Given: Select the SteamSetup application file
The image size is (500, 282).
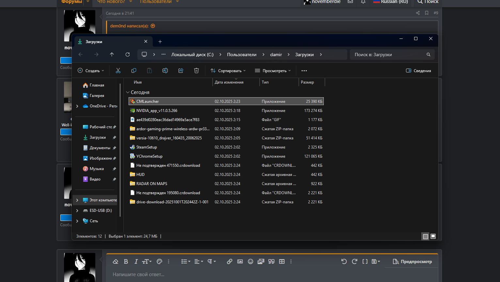Looking at the screenshot, I should coord(147,147).
